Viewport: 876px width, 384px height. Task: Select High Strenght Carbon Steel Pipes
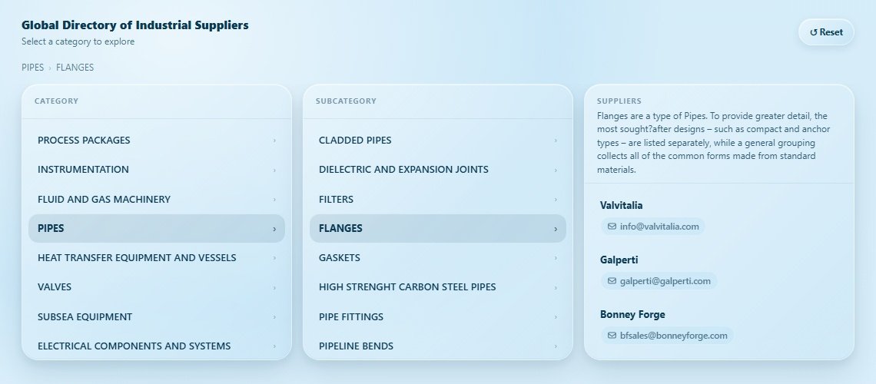coord(407,287)
